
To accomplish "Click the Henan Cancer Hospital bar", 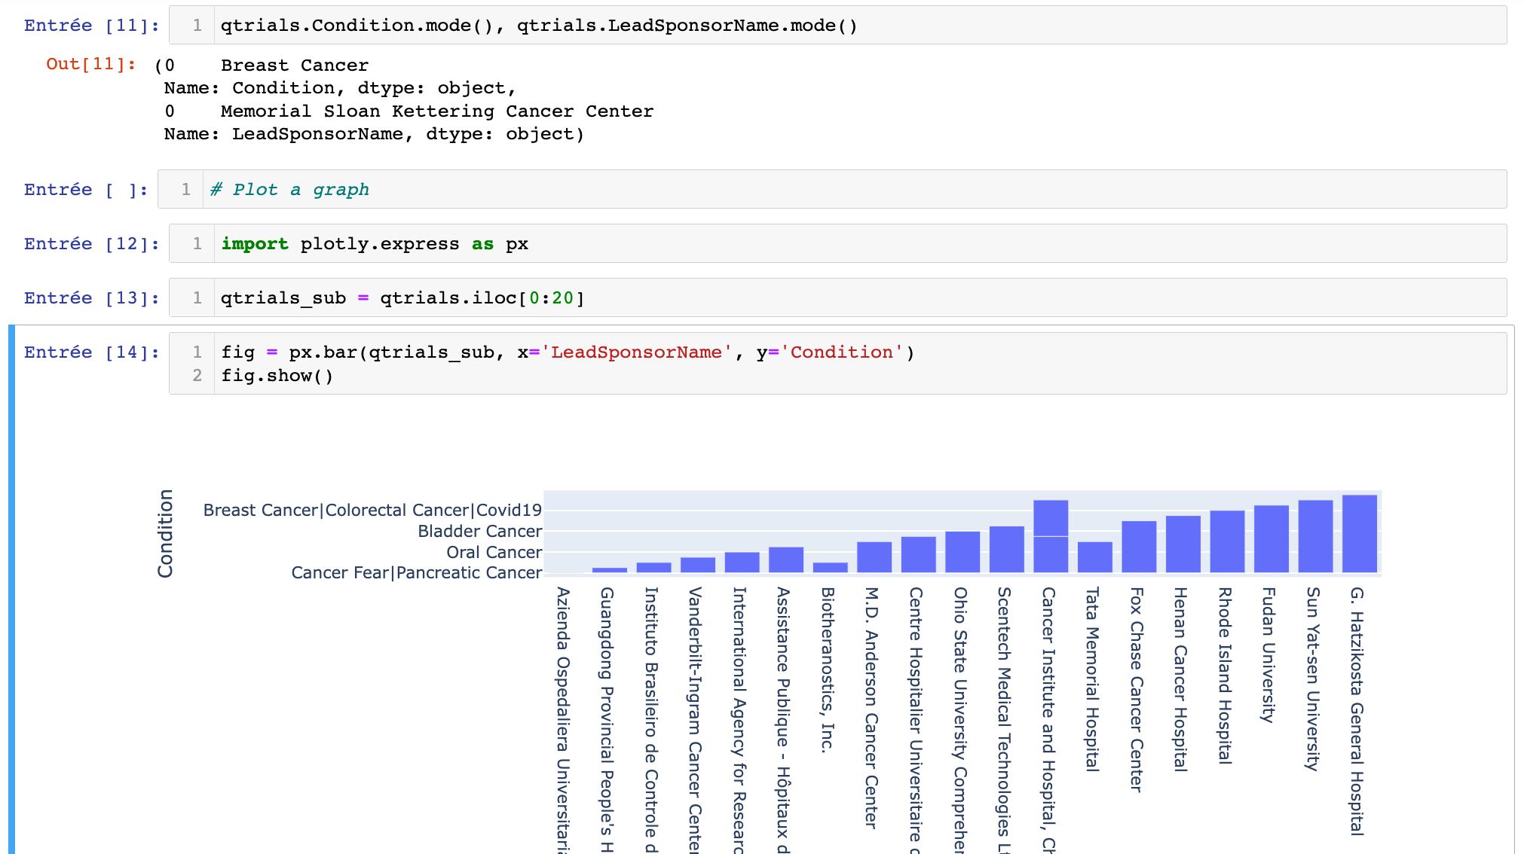I will click(x=1183, y=544).
